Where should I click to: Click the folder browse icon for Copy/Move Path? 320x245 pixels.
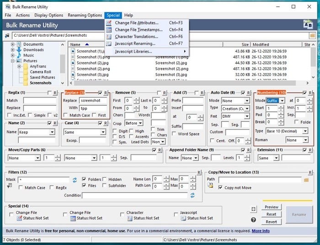pos(306,180)
